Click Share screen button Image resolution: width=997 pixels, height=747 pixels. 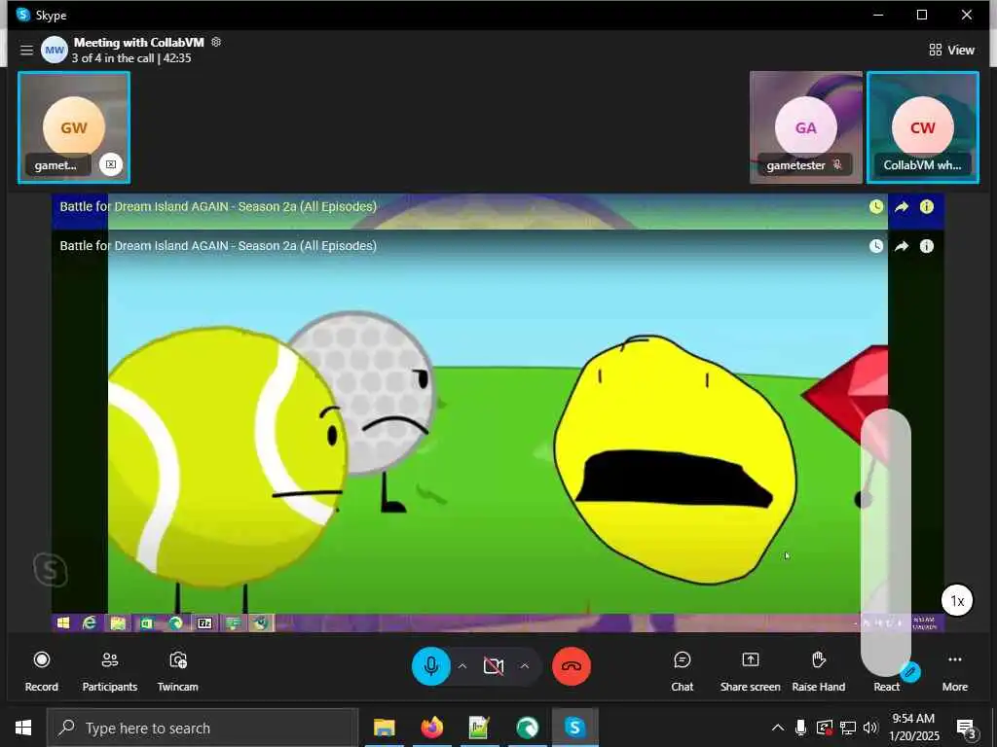coord(751,670)
